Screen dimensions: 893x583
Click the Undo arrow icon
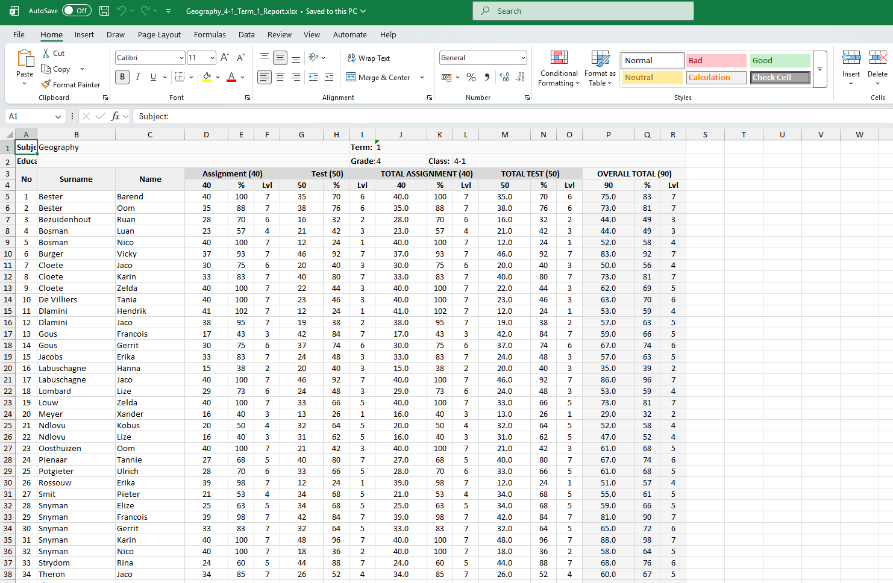point(122,11)
